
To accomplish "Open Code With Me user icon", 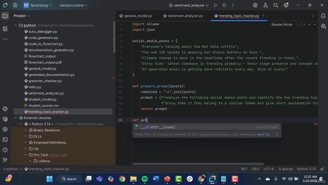I will [x=265, y=5].
